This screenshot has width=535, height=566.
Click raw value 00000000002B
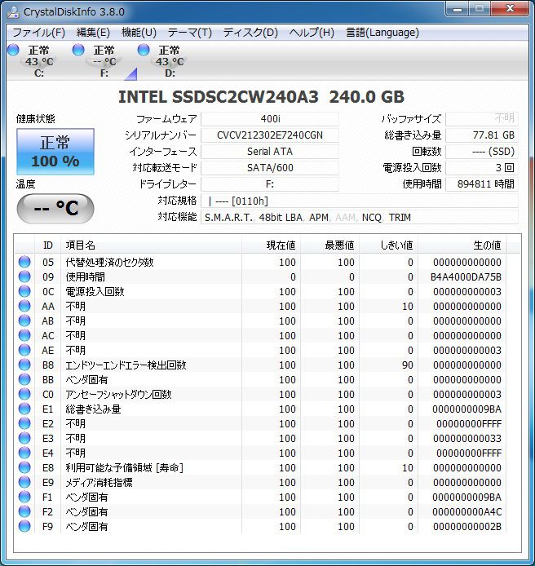coord(467,527)
